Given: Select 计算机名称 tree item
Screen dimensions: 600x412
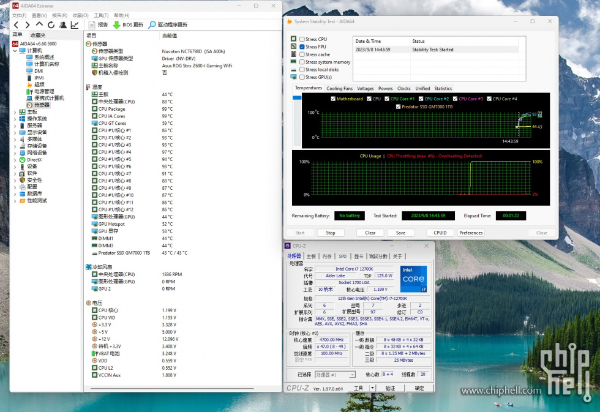Looking at the screenshot, I should 47,64.
